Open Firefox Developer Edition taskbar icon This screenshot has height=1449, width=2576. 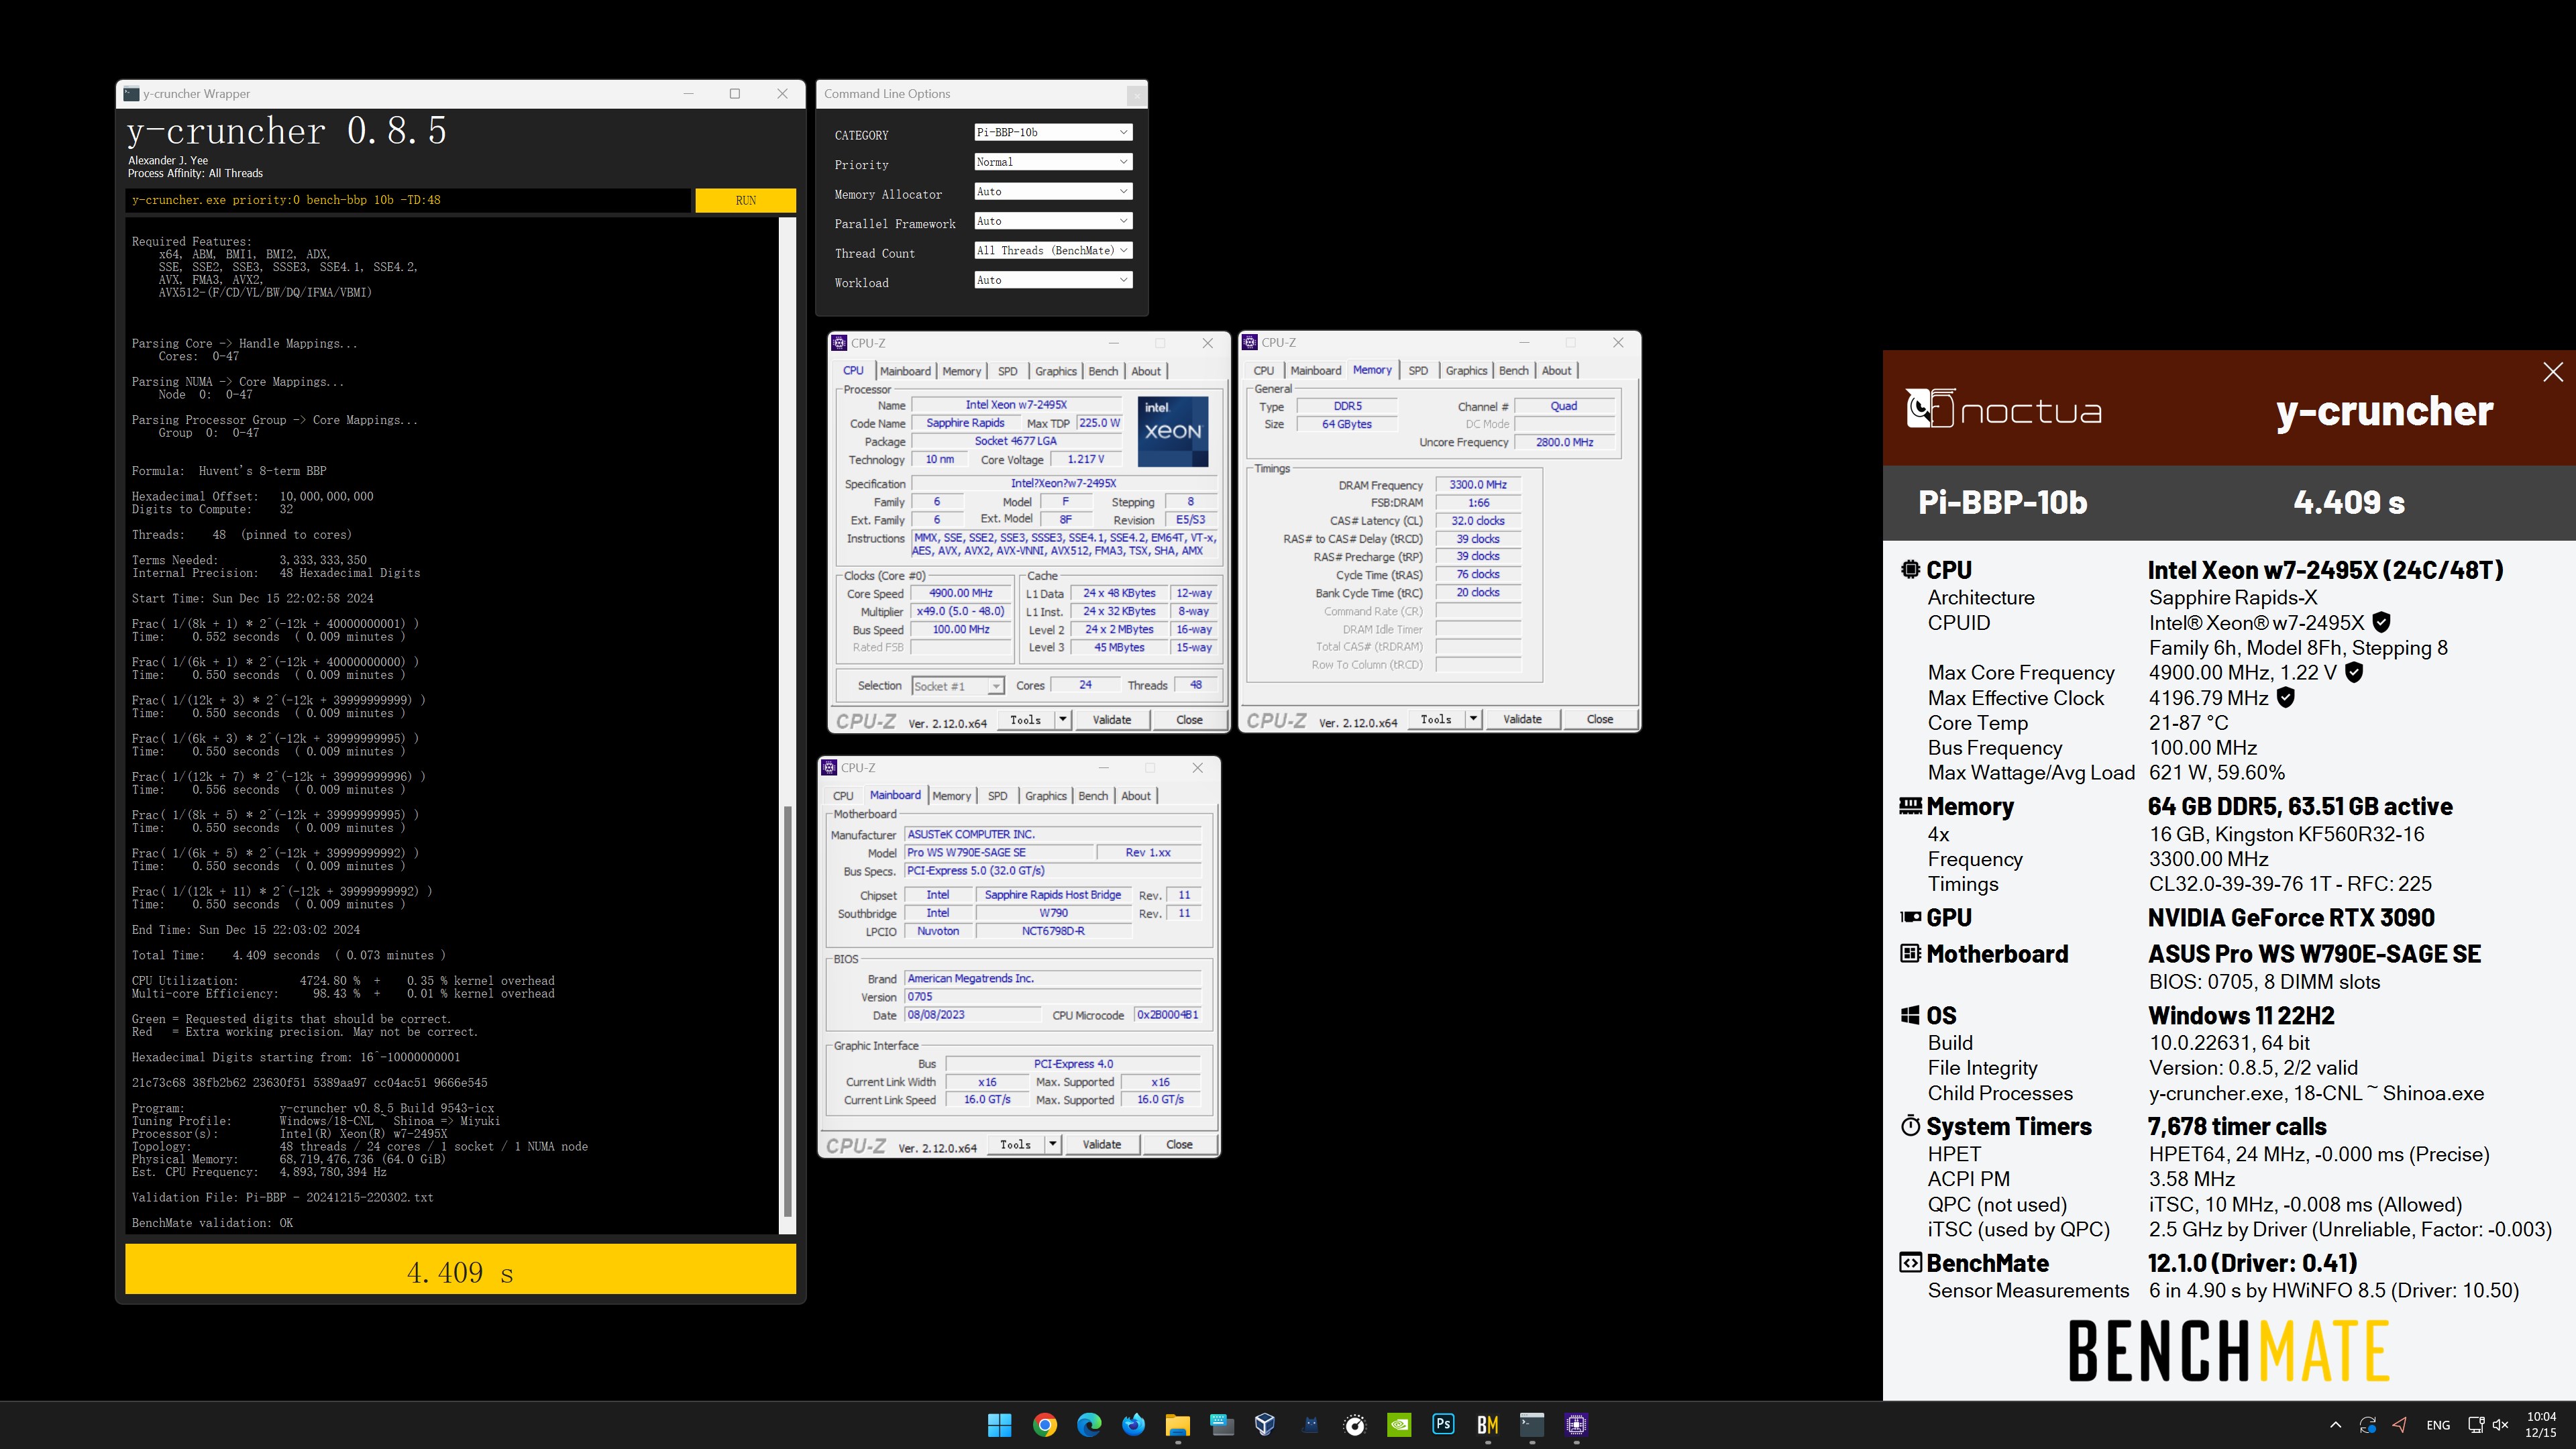pos(1133,1425)
